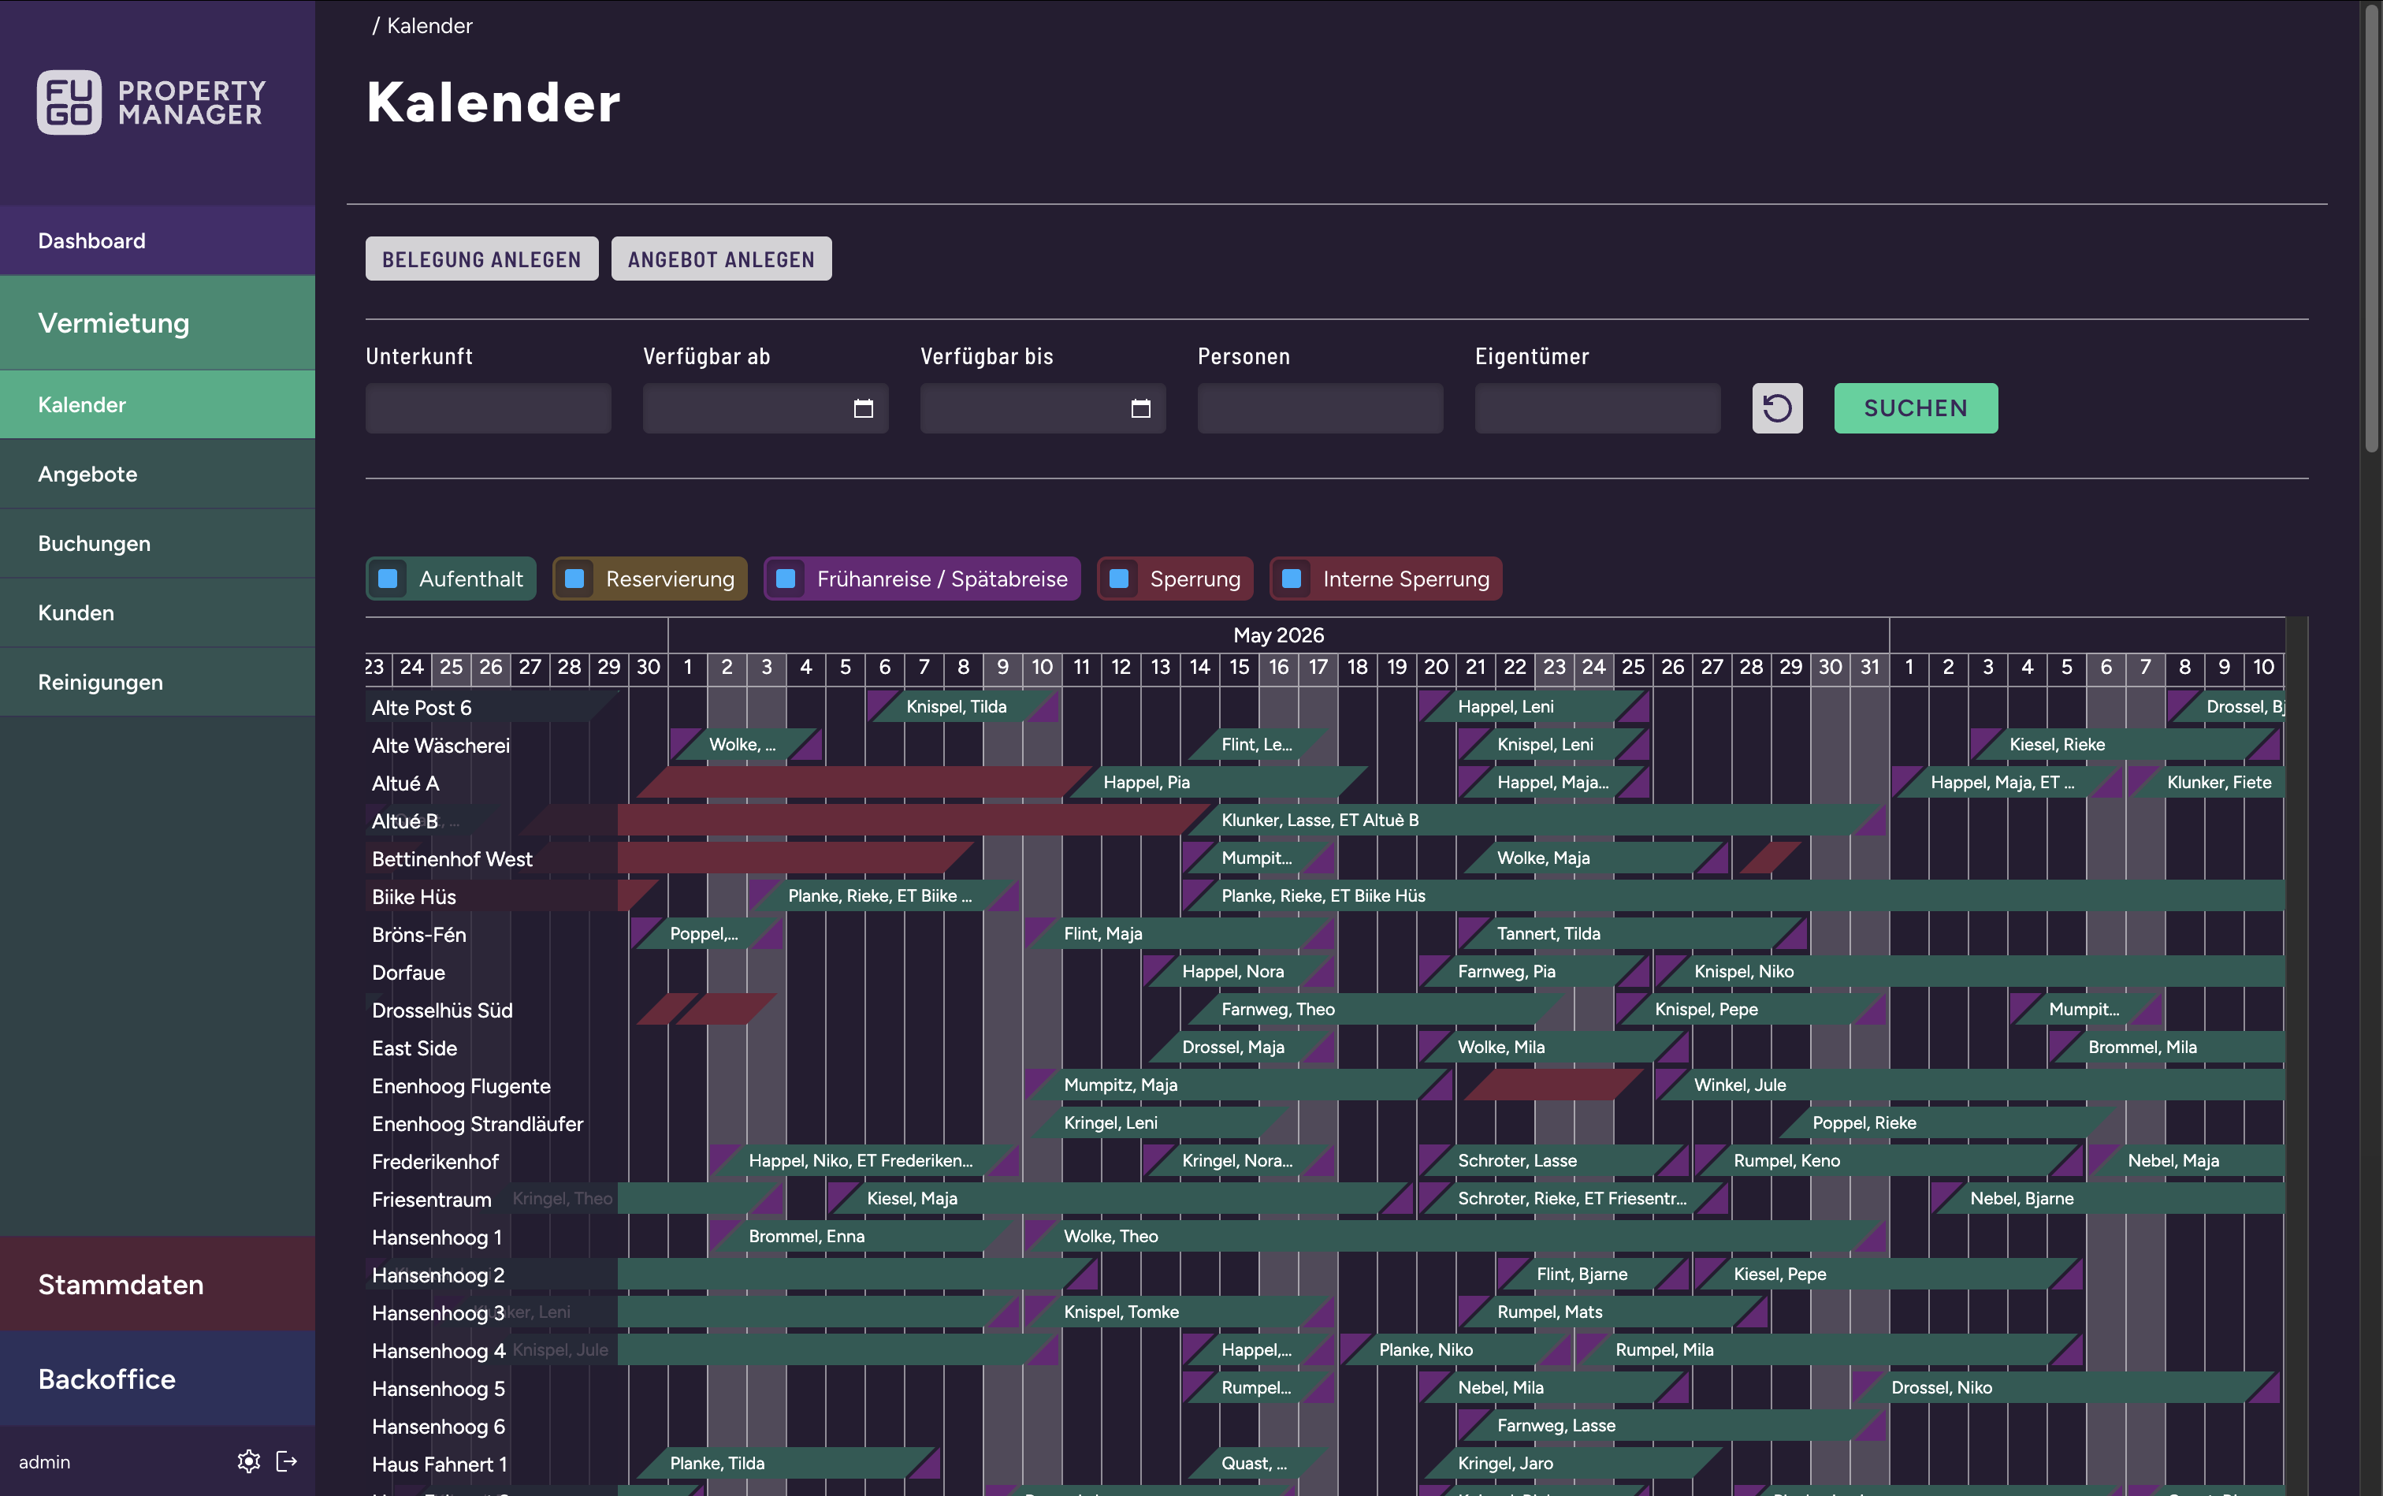Expand the Stammdaten sidebar section
Screen dimensions: 2383x1496
pyautogui.click(x=158, y=1284)
